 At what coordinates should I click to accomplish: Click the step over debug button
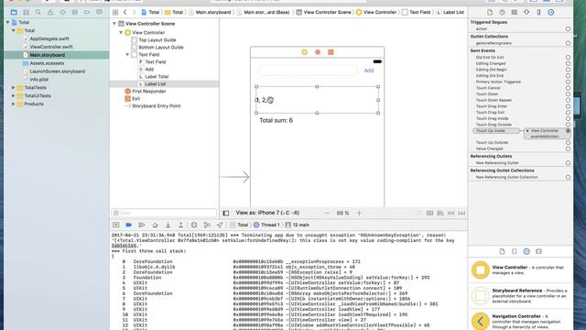155,225
